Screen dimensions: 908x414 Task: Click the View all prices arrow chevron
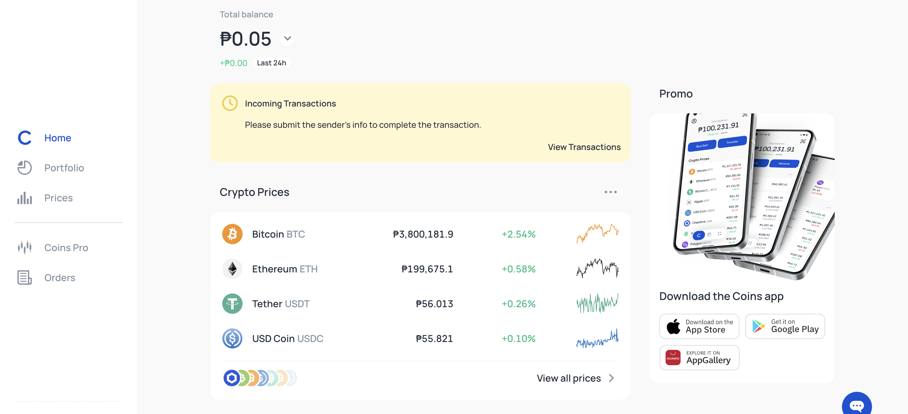(x=612, y=378)
